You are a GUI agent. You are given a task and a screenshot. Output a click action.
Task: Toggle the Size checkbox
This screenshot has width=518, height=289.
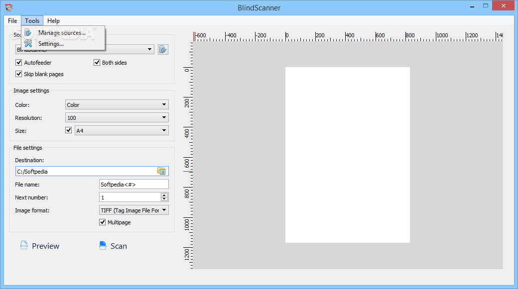[68, 130]
